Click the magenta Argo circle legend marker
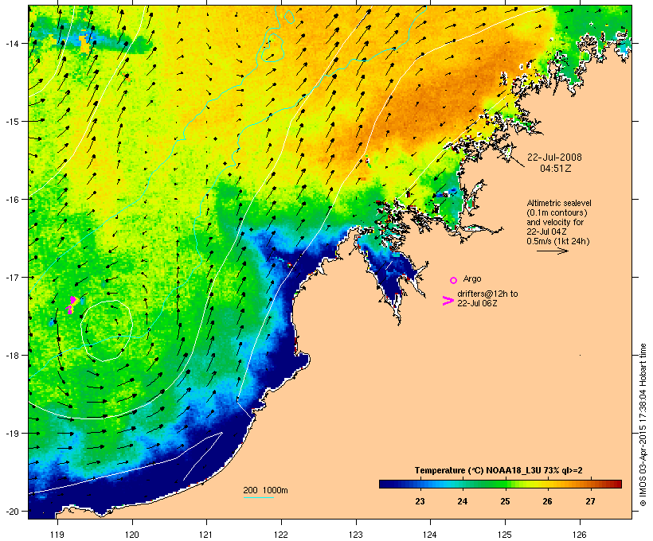This screenshot has height=541, width=653. (454, 280)
